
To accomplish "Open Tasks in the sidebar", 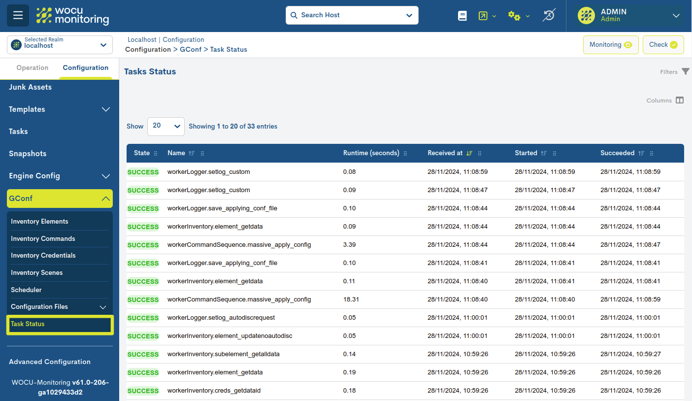I will (x=18, y=132).
